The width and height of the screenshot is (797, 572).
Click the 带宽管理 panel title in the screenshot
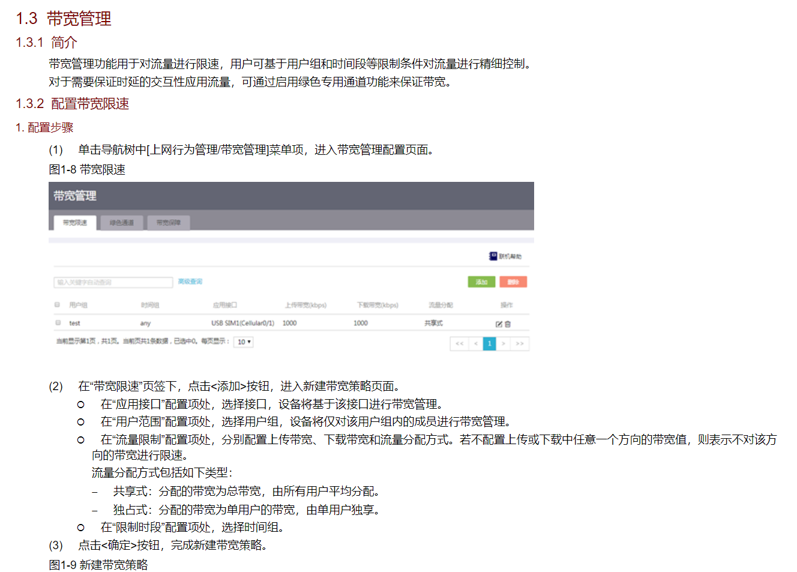coord(75,196)
